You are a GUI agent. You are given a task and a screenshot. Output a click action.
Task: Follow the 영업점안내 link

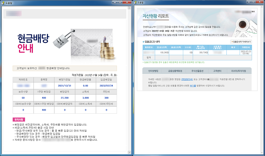[x=187, y=79]
